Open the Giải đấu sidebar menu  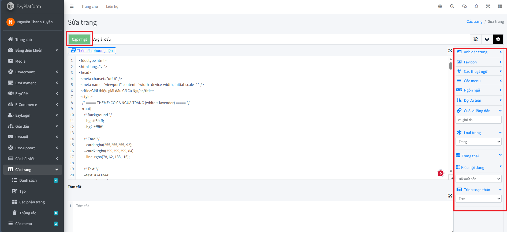(22, 126)
